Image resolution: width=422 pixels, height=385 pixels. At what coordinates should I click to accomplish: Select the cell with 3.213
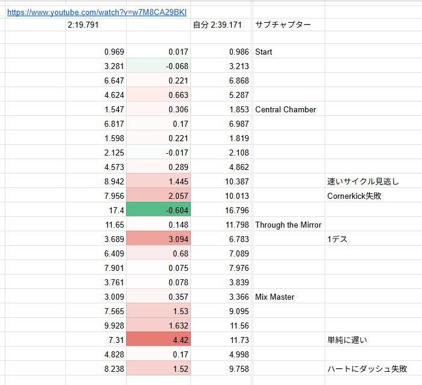tap(221, 66)
